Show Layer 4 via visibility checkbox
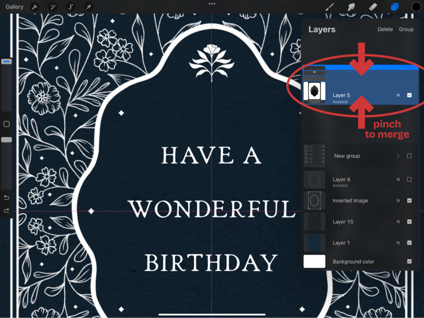The height and width of the screenshot is (318, 424). (x=409, y=179)
